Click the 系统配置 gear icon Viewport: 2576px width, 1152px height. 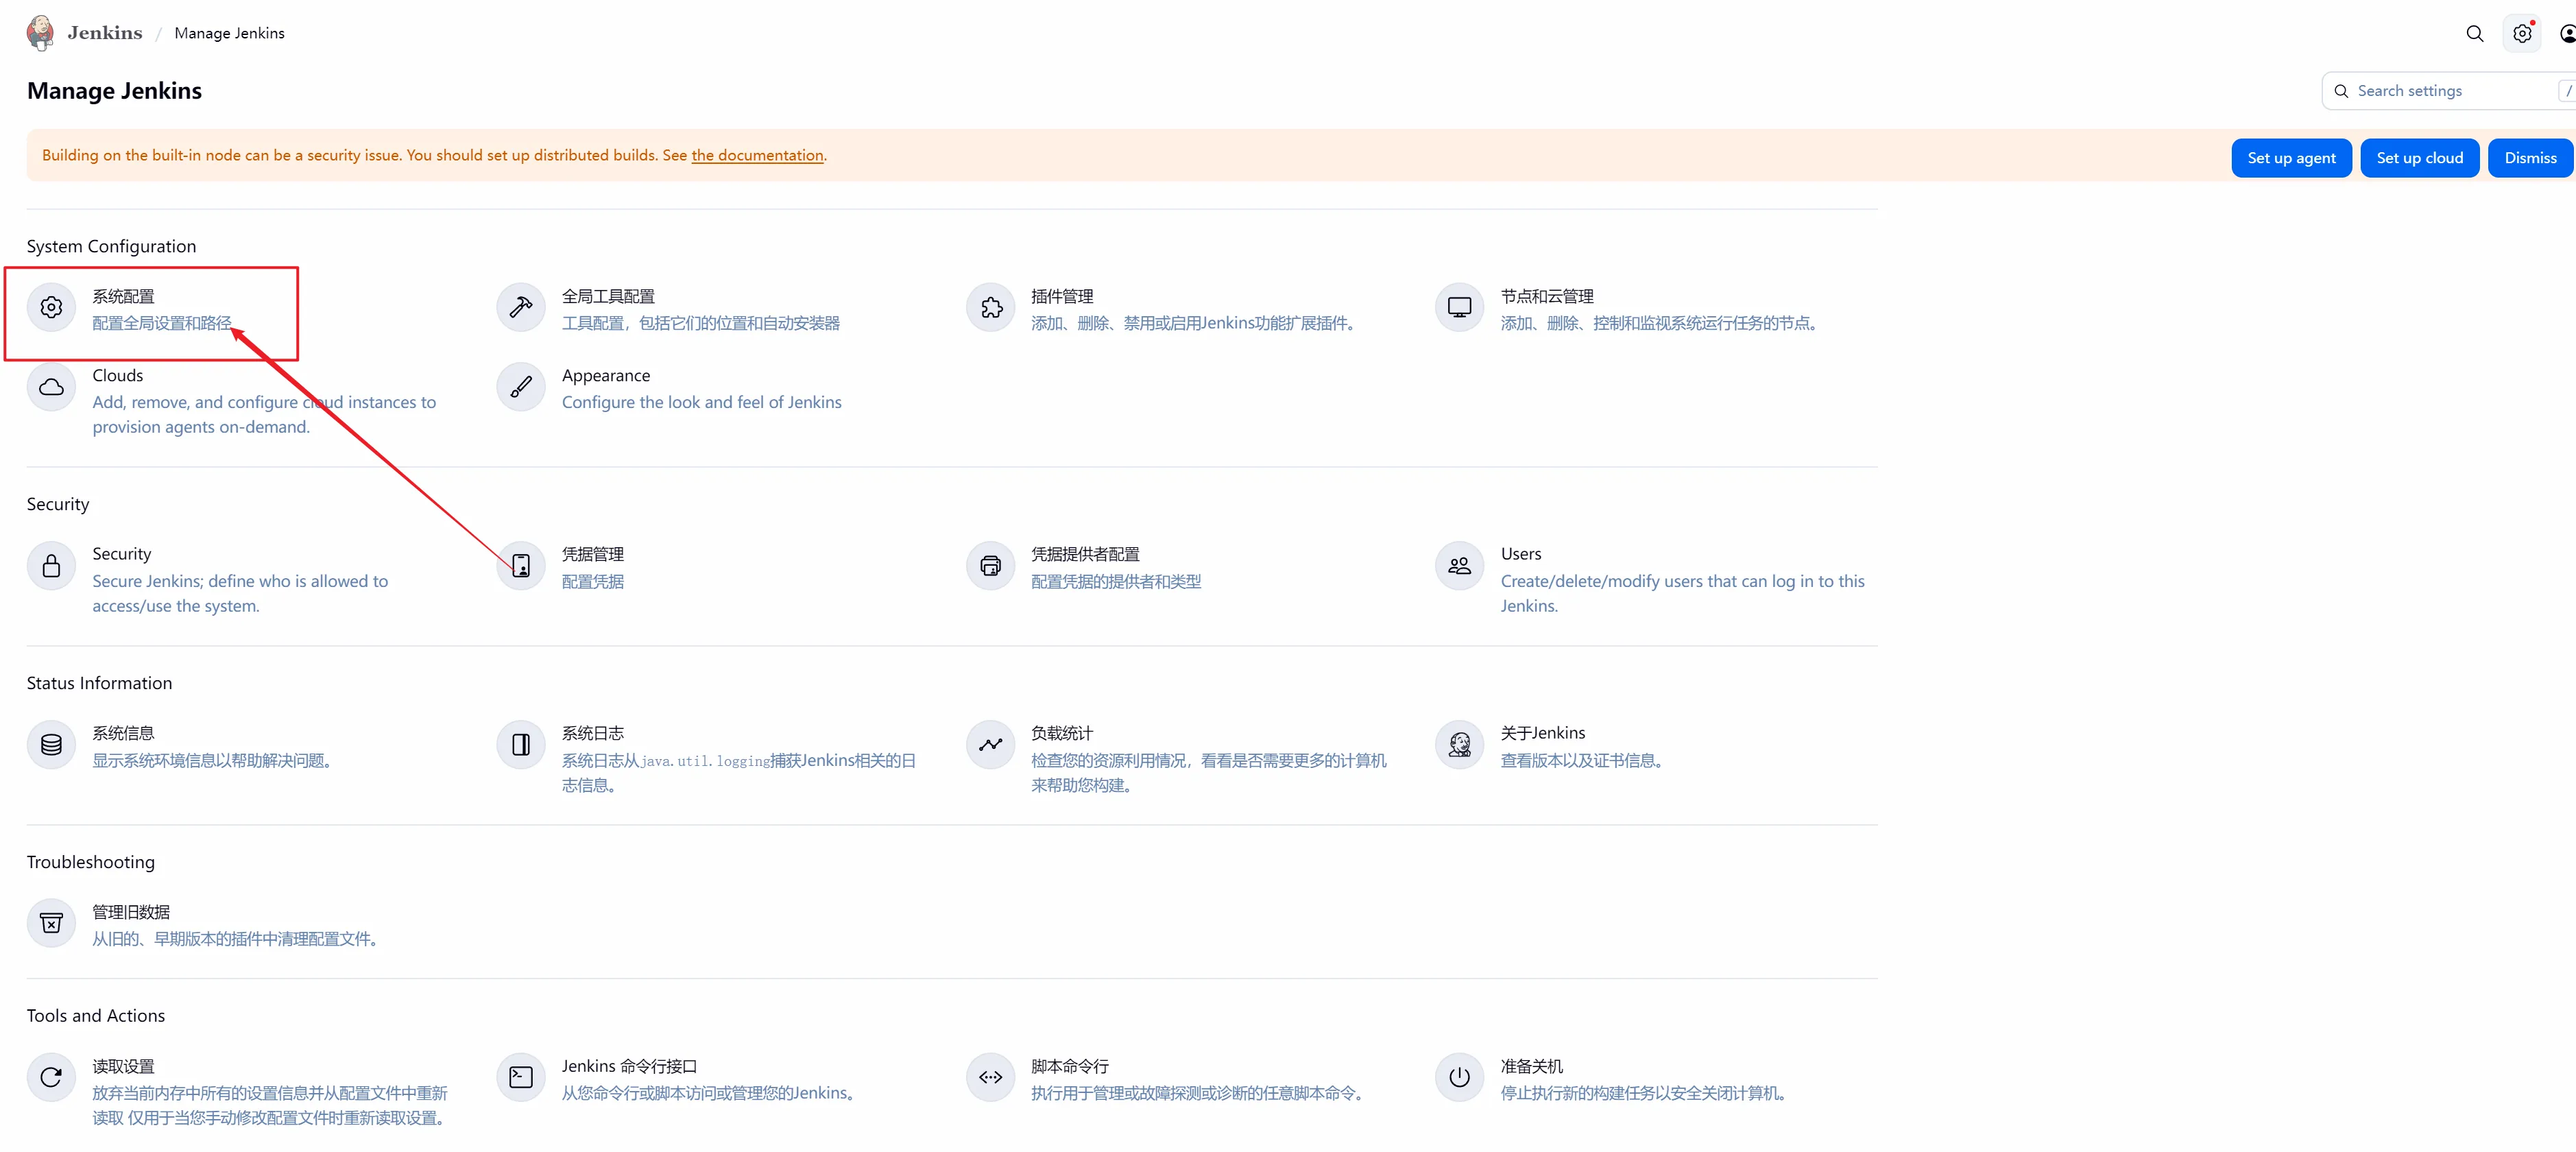point(51,308)
